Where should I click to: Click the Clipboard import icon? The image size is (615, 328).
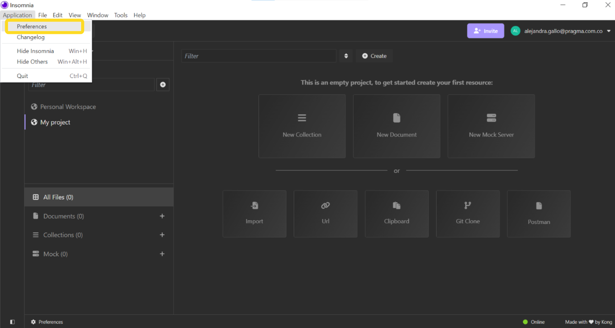click(396, 205)
